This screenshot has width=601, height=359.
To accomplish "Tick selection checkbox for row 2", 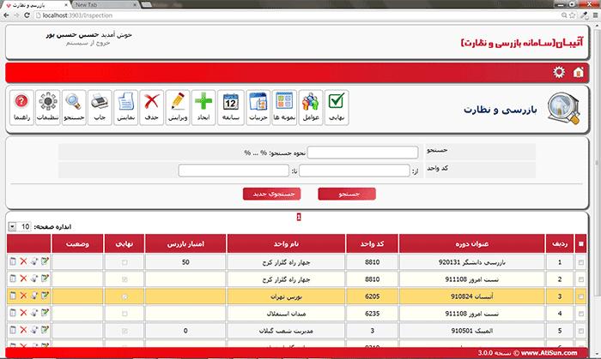I will click(x=581, y=280).
